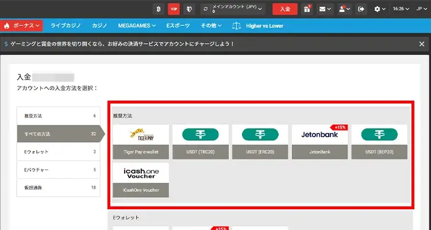The height and width of the screenshot is (230, 431).
Task: Open the Bitcoin crypto icon
Action: click(159, 9)
